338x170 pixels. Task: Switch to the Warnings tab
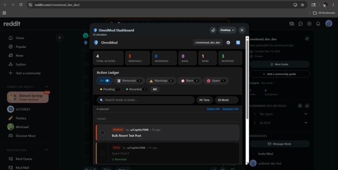[x=161, y=81]
